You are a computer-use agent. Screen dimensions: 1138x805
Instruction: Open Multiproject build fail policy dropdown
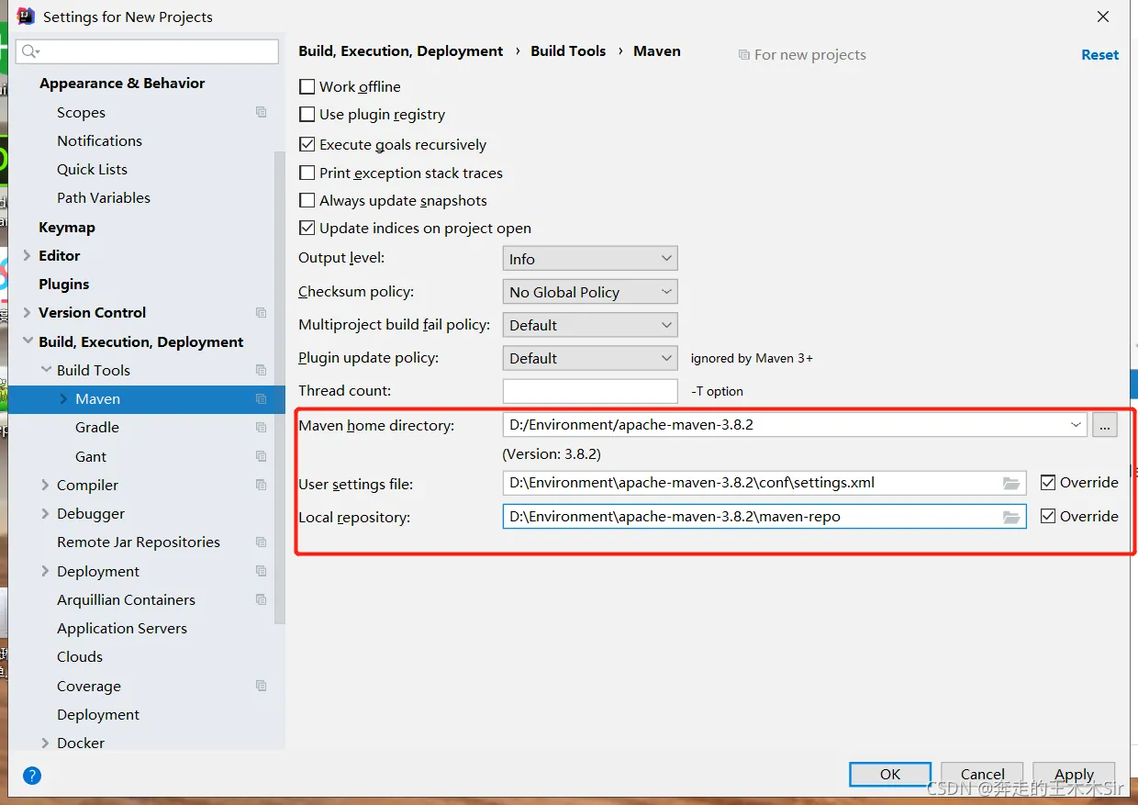click(x=590, y=325)
